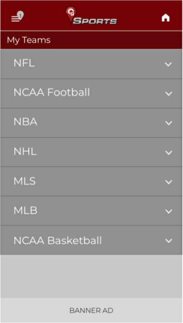
Task: Tap the notification badge showing 1
Action: point(21,15)
